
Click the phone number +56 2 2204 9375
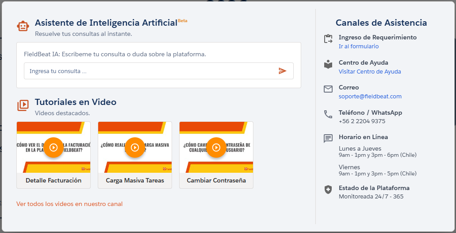pos(362,121)
